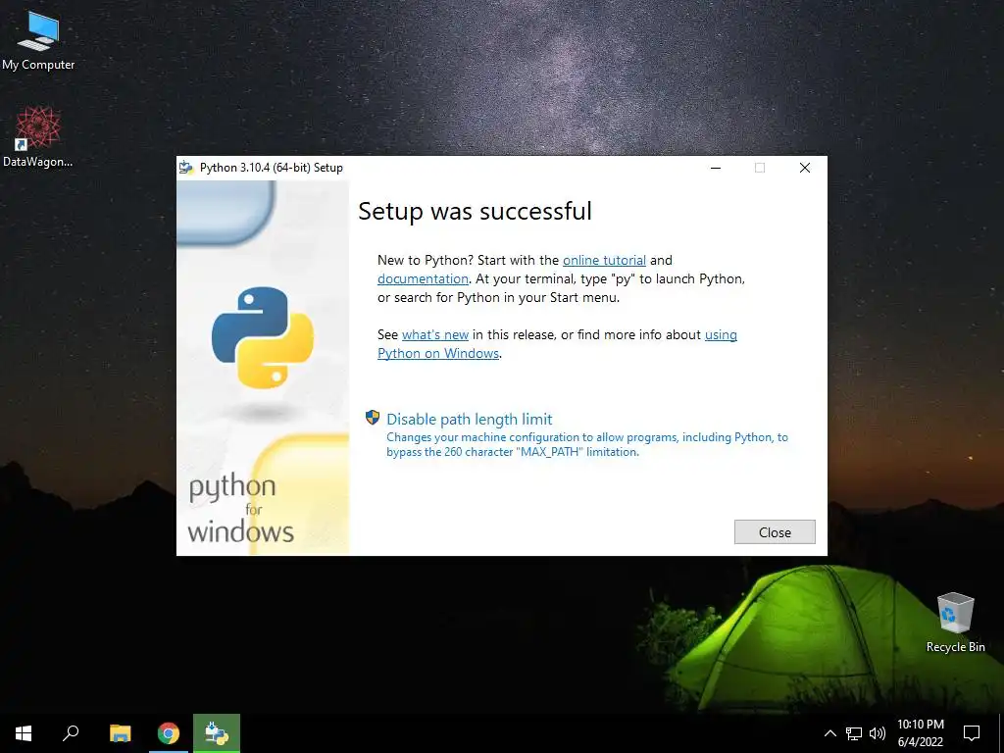Click the Close button in setup
The height and width of the screenshot is (753, 1004).
click(775, 532)
